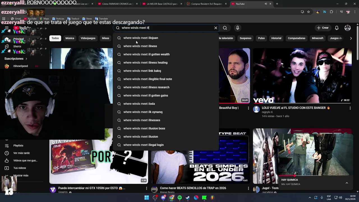The height and width of the screenshot is (202, 359).
Task: Bookmark this page with the star icon
Action: coord(309,12)
